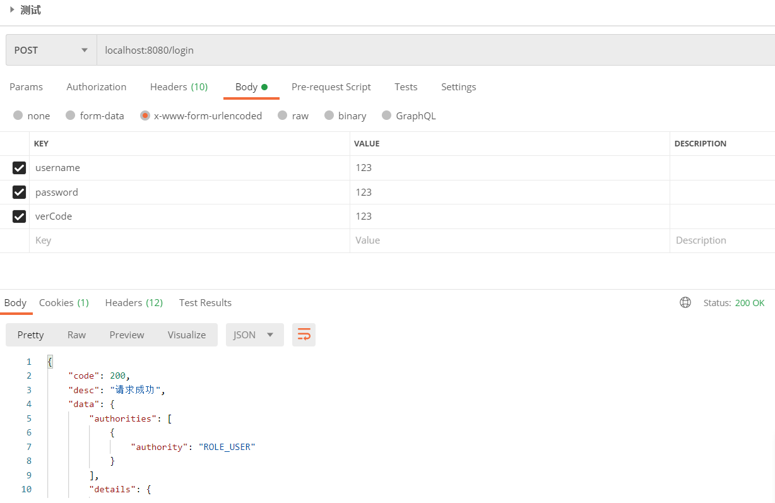Switch to the Visualize view
The image size is (775, 503).
tap(186, 334)
